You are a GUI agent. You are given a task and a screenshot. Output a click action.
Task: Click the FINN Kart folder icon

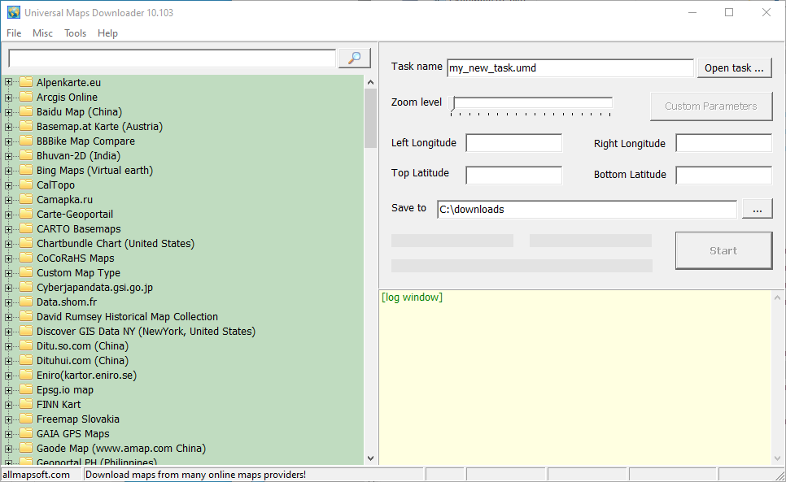pos(26,405)
